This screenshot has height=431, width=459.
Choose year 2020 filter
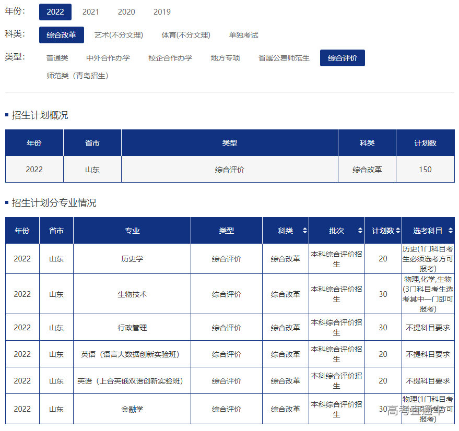pos(126,12)
